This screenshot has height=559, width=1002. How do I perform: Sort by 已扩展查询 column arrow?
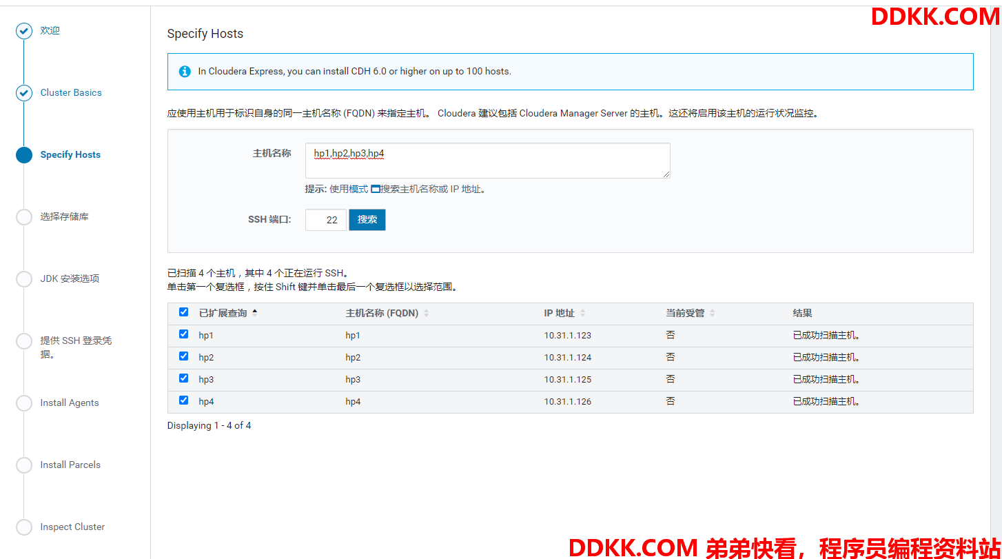click(x=254, y=313)
